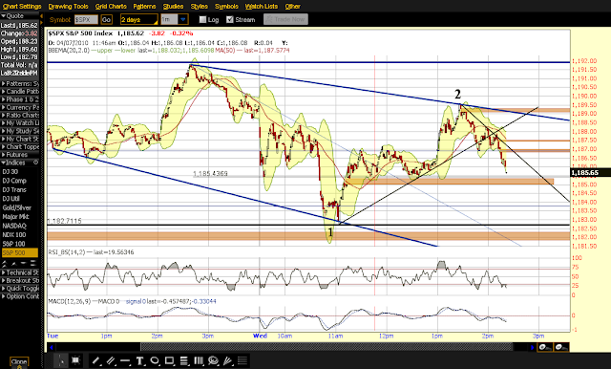Expand the Technical Studies panel
611x369 pixels.
coord(19,272)
